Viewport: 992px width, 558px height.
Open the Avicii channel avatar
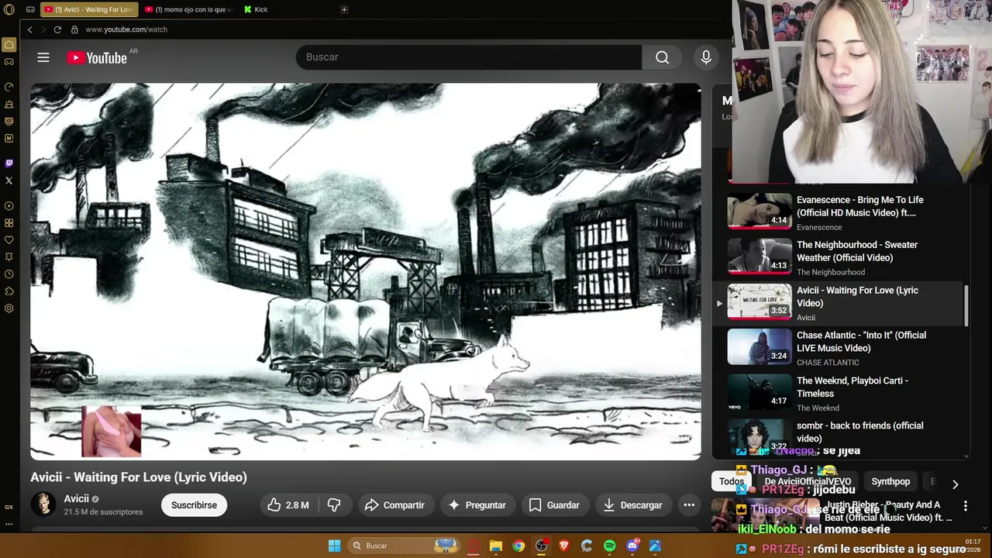pos(43,505)
